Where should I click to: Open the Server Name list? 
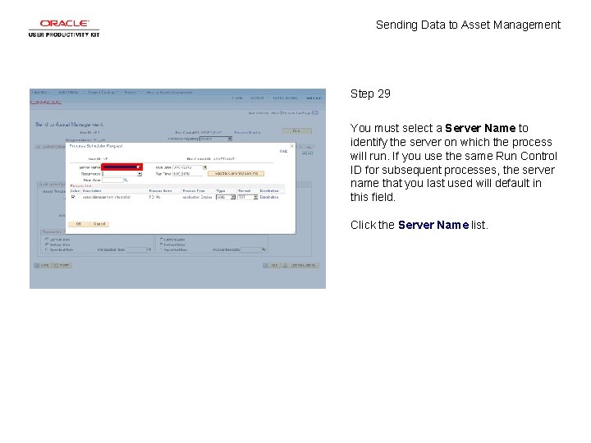pyautogui.click(x=122, y=167)
